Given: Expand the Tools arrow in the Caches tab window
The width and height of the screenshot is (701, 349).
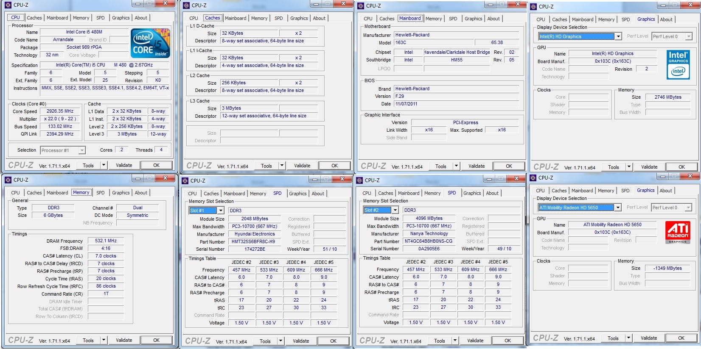Looking at the screenshot, I should [x=282, y=166].
